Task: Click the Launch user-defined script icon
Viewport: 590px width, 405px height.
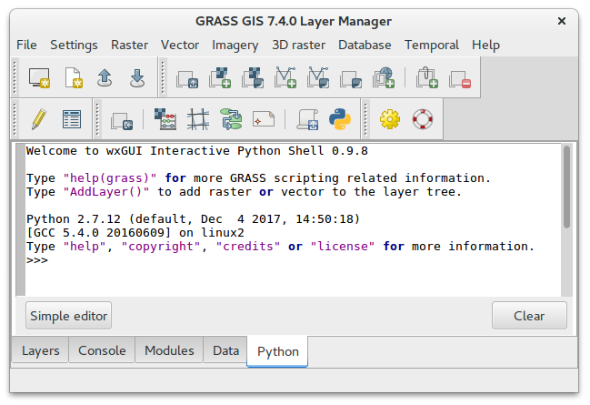Action: [x=307, y=119]
